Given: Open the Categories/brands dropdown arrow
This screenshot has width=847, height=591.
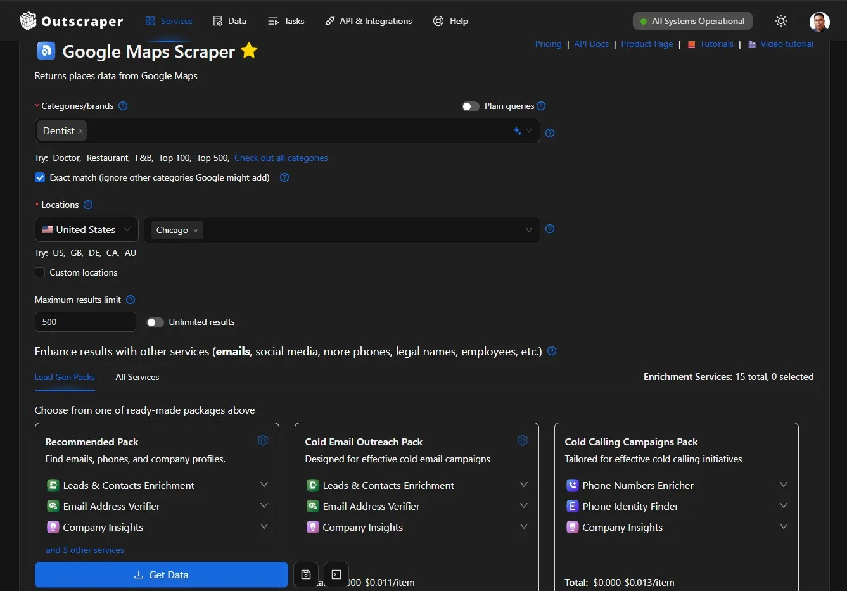Looking at the screenshot, I should pyautogui.click(x=529, y=131).
